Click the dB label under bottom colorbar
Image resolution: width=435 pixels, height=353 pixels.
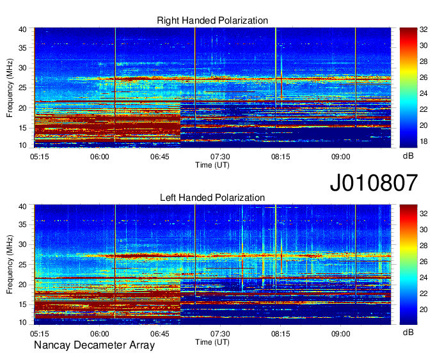pyautogui.click(x=408, y=332)
